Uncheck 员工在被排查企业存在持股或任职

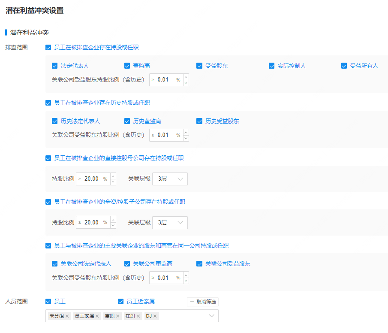click(48, 48)
